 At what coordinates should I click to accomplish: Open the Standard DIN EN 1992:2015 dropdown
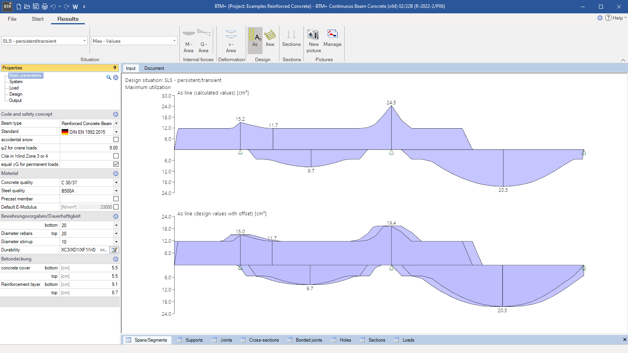tap(116, 132)
